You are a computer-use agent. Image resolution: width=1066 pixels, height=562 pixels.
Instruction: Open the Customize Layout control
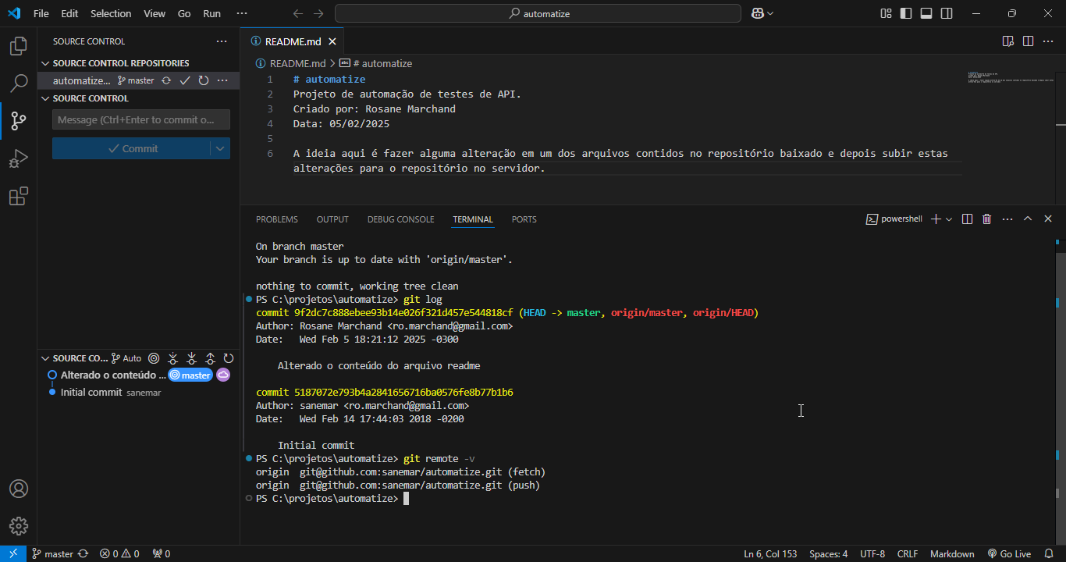886,13
